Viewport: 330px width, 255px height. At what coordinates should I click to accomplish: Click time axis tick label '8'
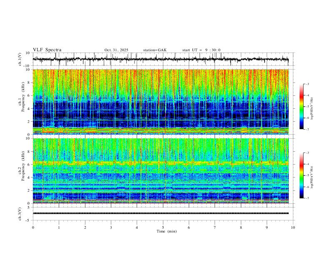[241, 227]
